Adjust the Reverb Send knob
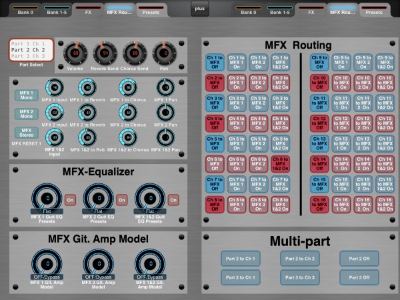 coord(105,53)
